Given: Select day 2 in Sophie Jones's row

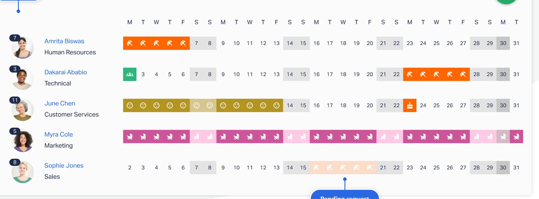Looking at the screenshot, I should pyautogui.click(x=130, y=168).
